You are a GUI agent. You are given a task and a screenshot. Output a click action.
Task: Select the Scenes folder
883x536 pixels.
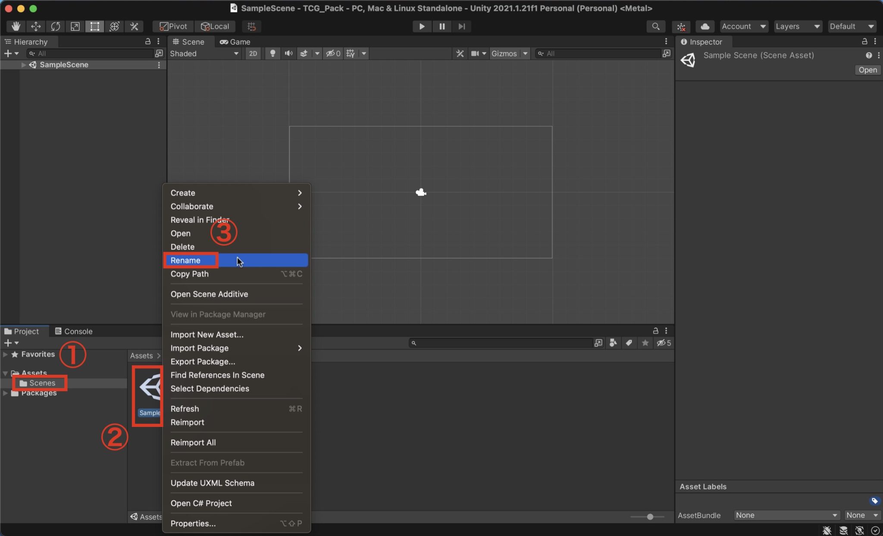click(x=41, y=383)
